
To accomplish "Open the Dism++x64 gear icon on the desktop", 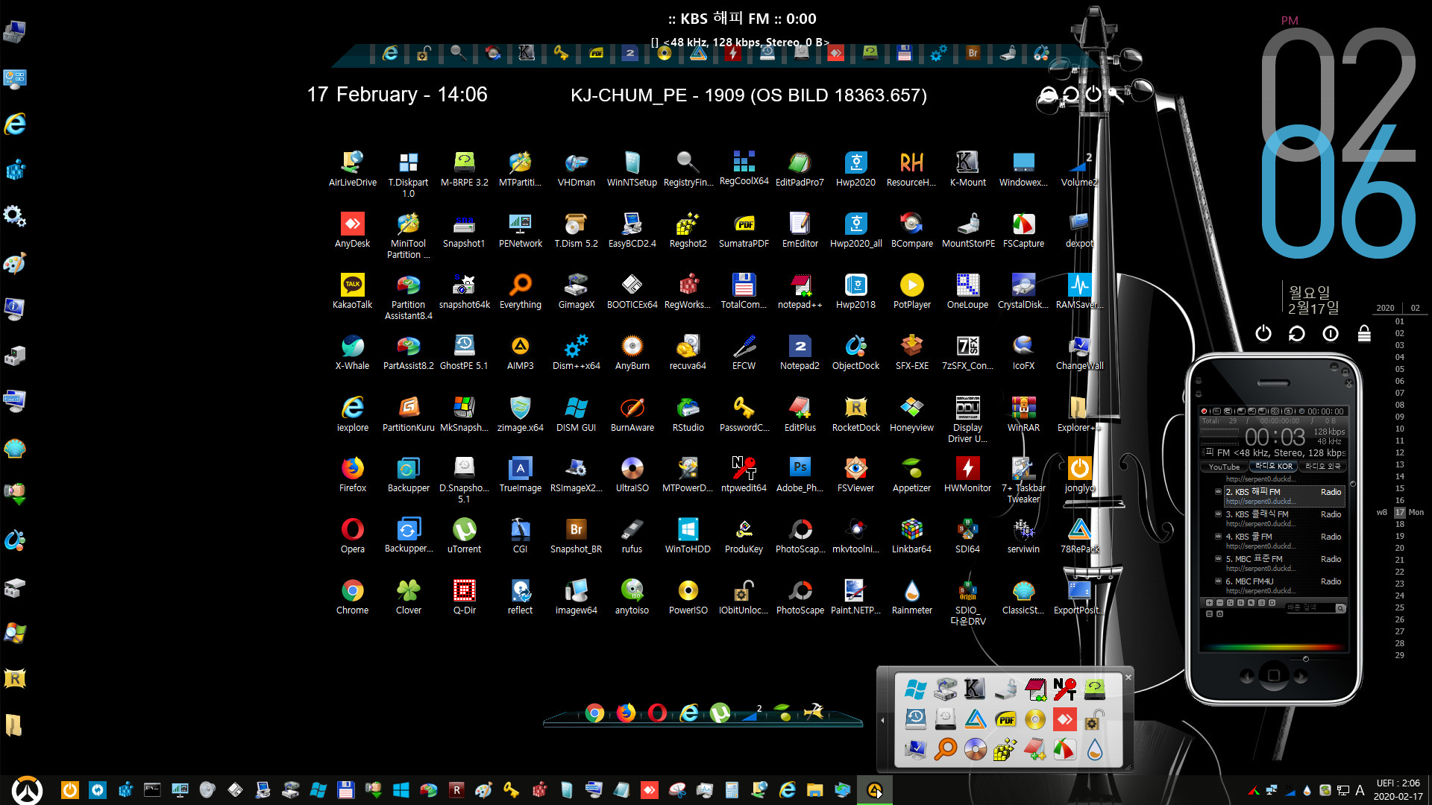I will click(576, 352).
